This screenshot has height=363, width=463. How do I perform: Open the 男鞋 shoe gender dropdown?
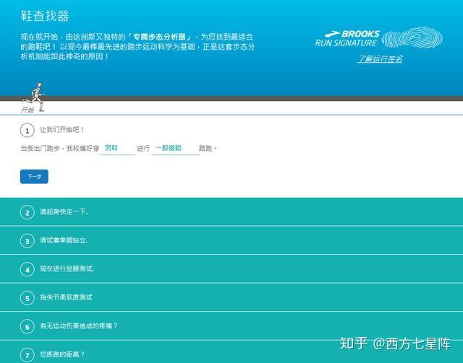pos(118,148)
